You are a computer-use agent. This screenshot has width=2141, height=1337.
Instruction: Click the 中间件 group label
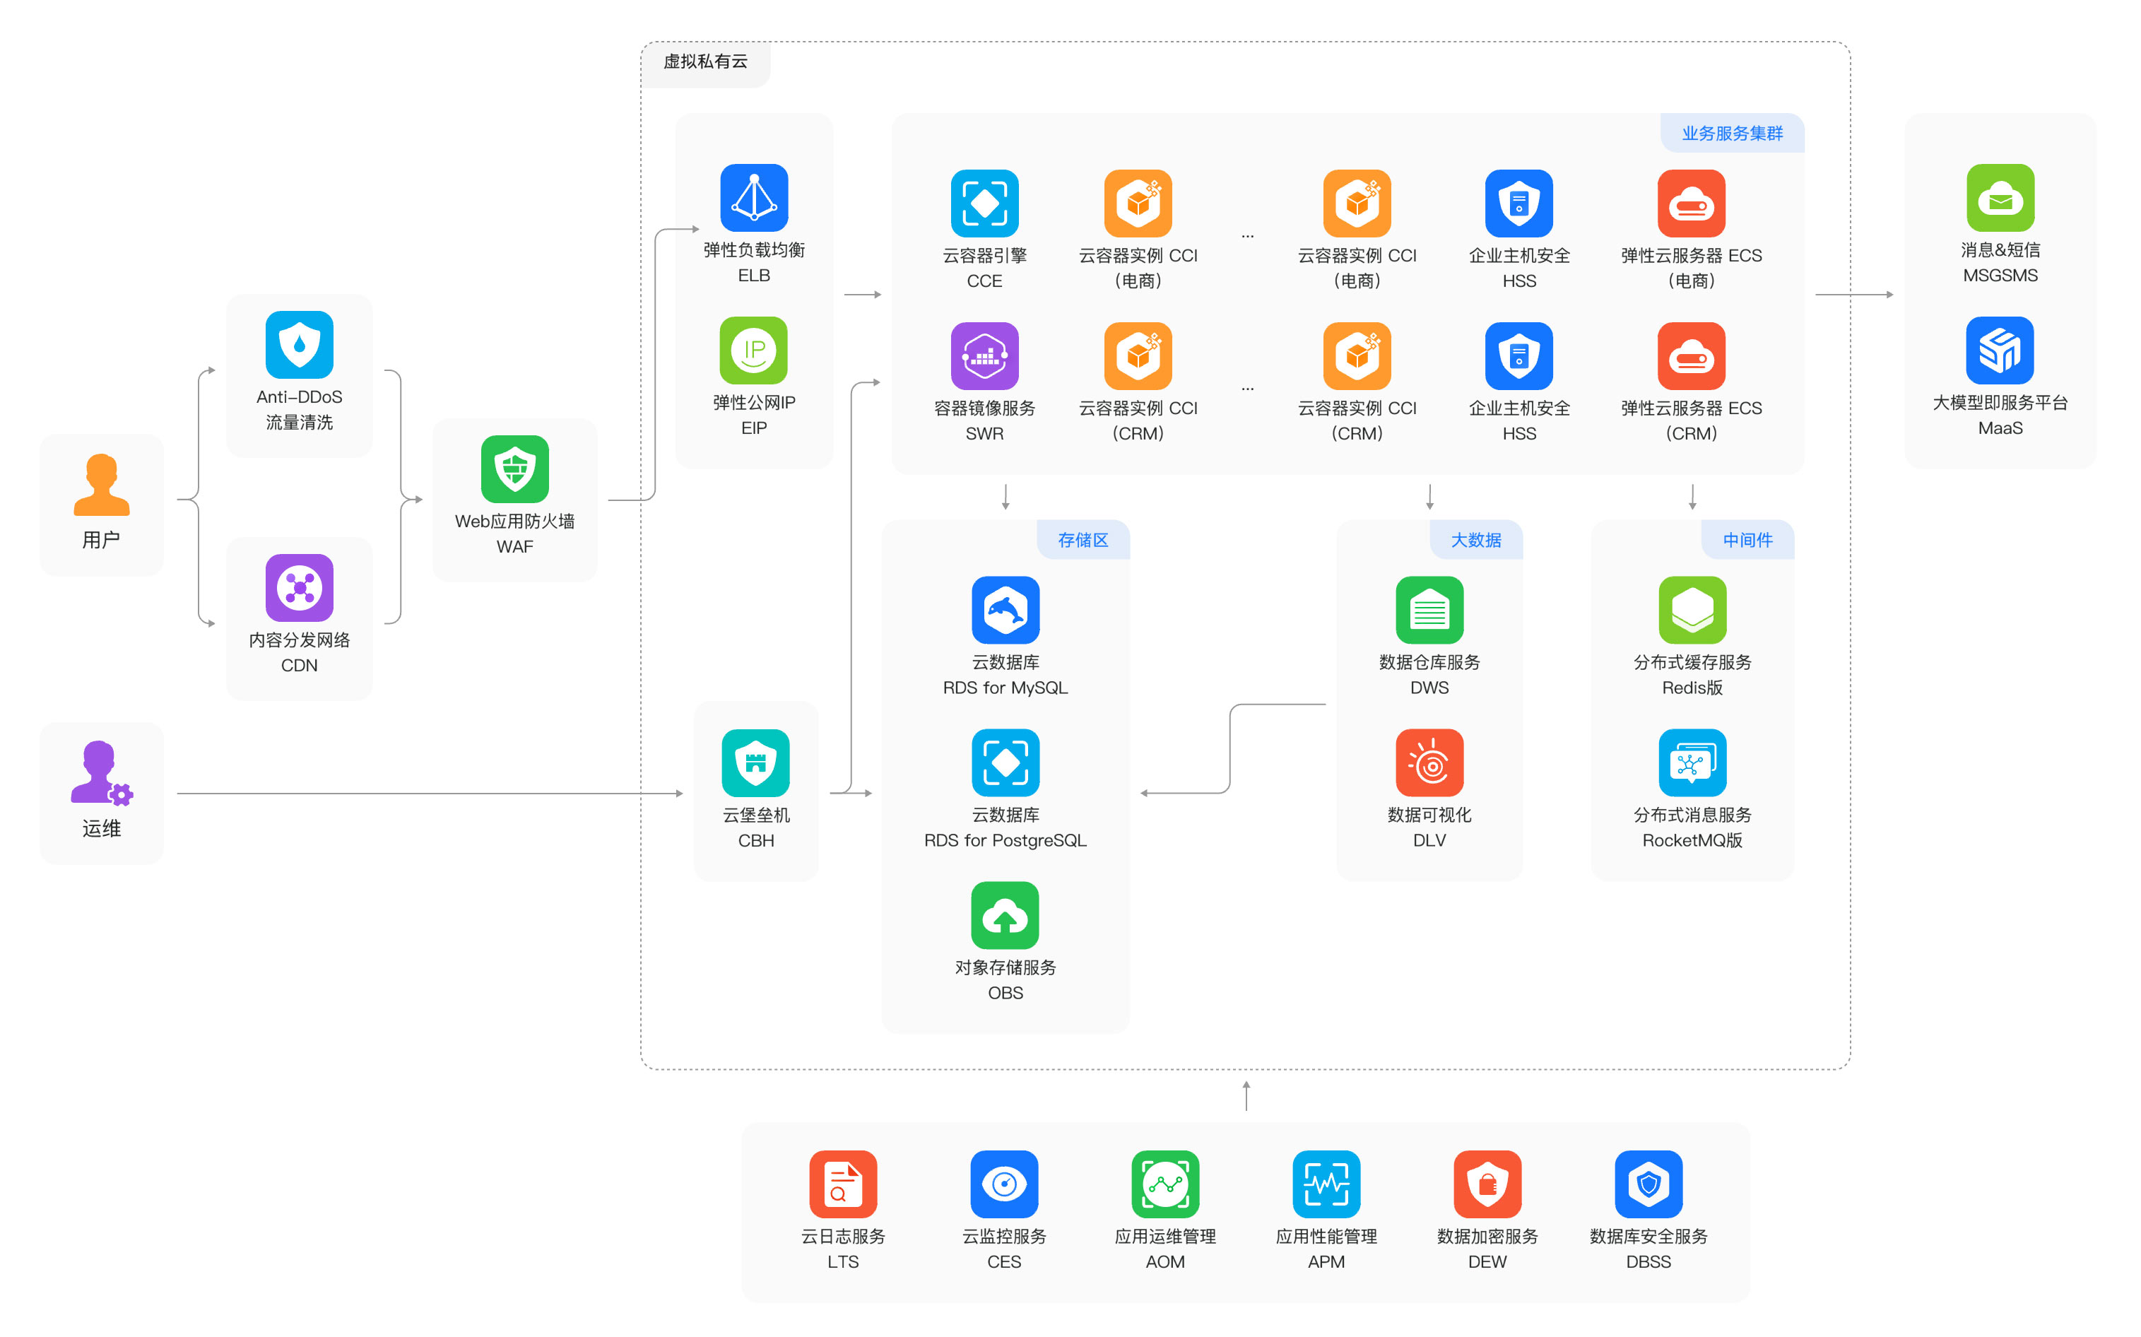pyautogui.click(x=1747, y=539)
